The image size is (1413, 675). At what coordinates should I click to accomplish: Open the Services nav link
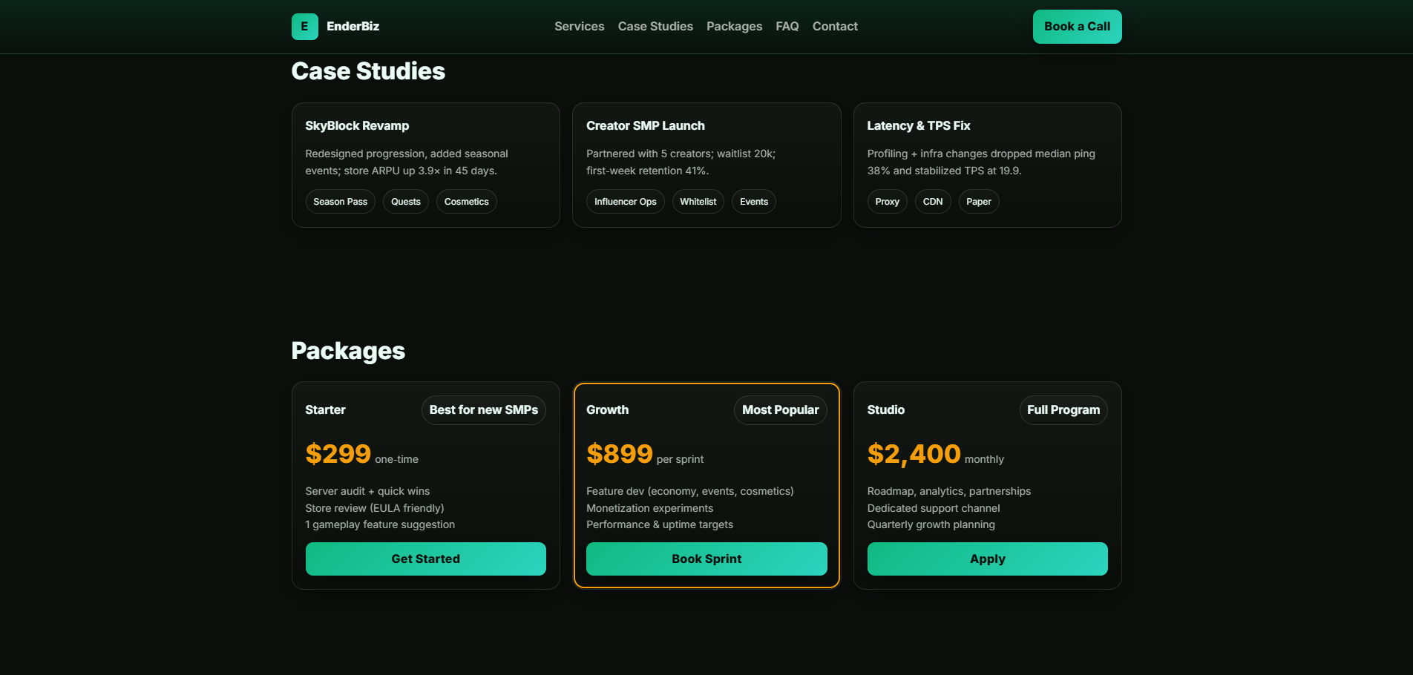pyautogui.click(x=579, y=27)
